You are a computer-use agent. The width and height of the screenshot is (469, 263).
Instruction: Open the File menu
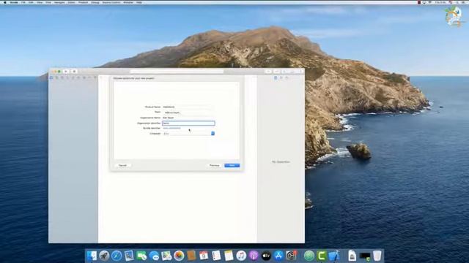click(x=23, y=2)
